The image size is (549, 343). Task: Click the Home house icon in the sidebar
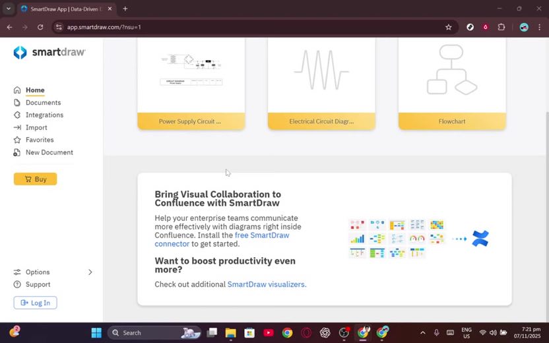[x=16, y=90]
